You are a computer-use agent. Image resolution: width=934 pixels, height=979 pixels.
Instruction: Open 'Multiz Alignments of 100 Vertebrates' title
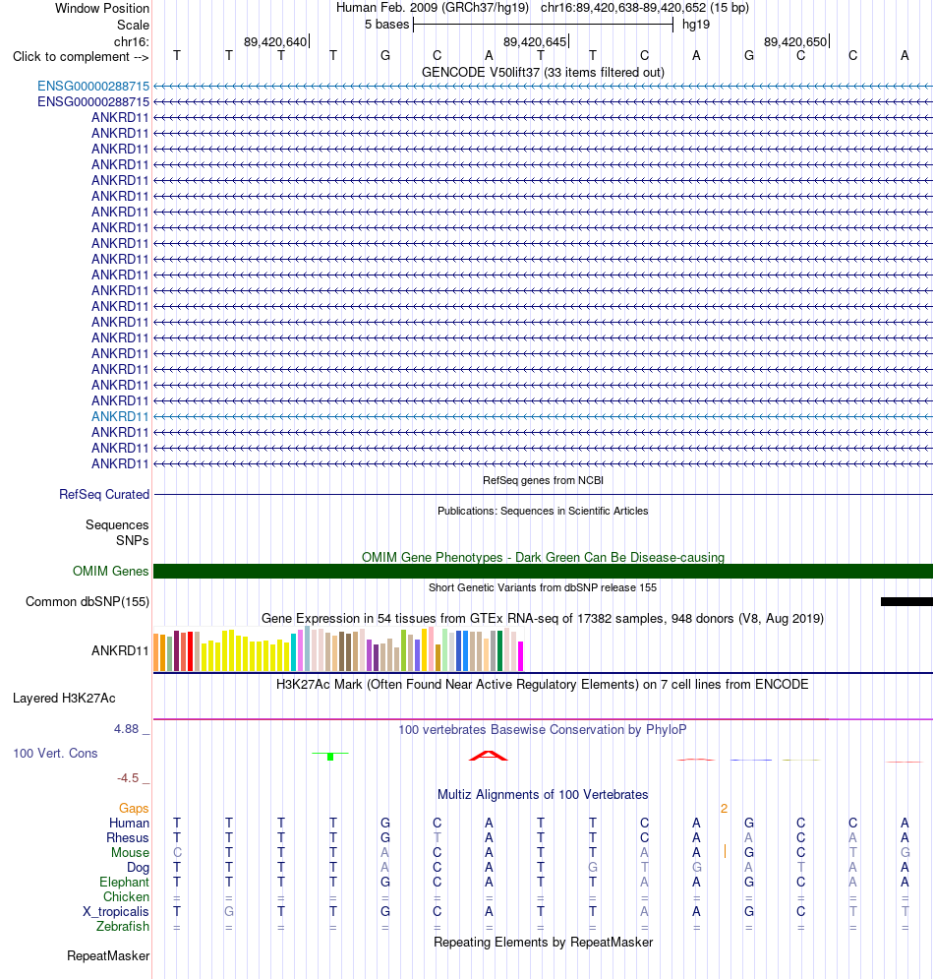[543, 795]
